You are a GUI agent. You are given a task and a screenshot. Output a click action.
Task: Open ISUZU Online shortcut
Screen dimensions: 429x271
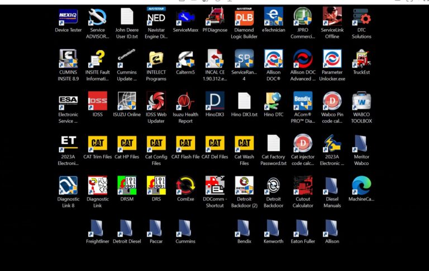click(x=127, y=101)
